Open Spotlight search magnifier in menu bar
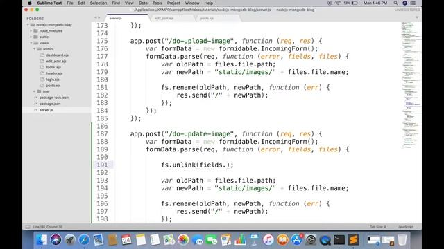This screenshot has height=249, width=444. 395,3
